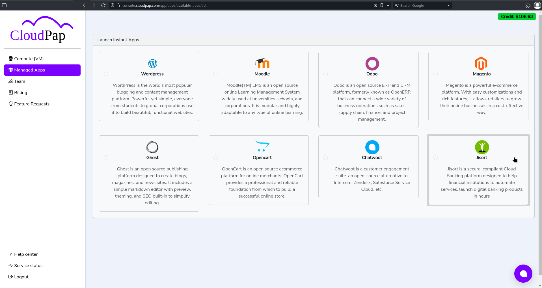Click the Chatwoot logo icon
The width and height of the screenshot is (542, 288).
pos(372,147)
